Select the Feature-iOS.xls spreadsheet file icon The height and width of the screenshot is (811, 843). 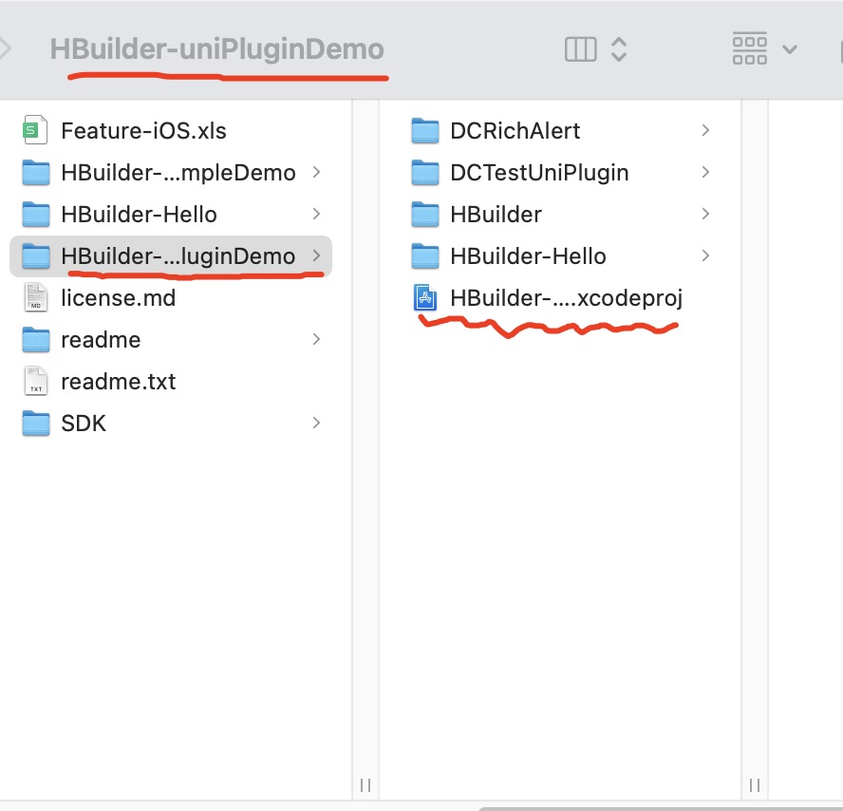pyautogui.click(x=35, y=131)
